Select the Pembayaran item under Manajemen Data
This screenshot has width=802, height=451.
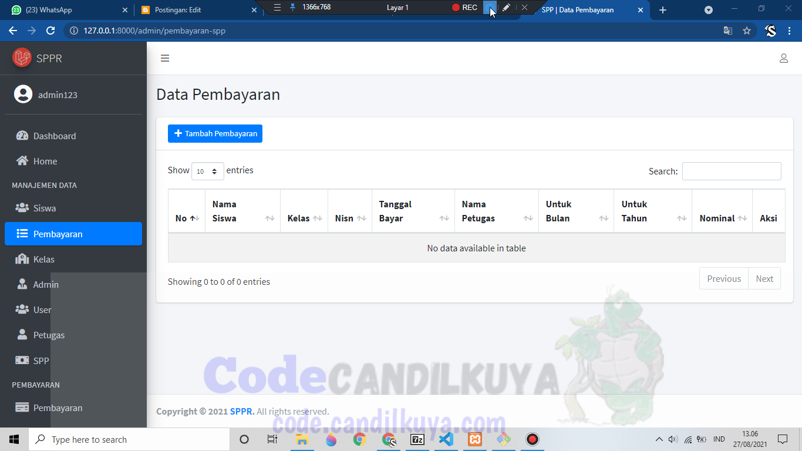59,233
